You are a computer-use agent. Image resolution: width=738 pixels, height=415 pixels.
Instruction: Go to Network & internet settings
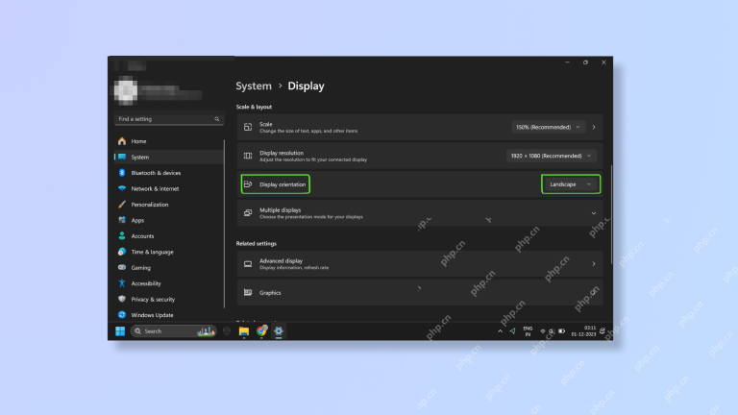click(x=168, y=188)
